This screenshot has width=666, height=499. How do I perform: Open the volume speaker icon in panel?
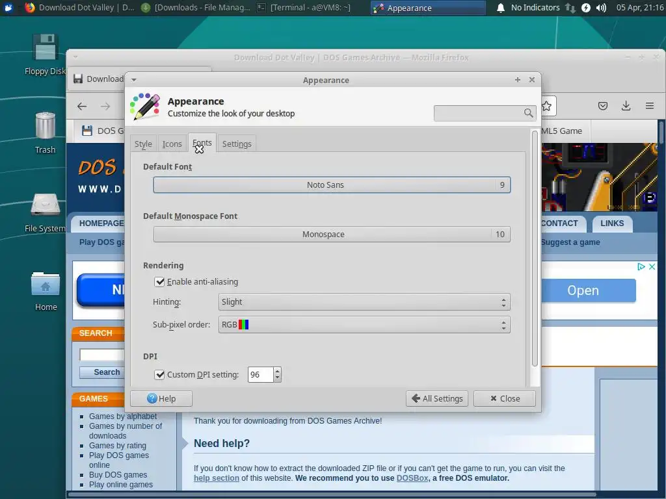(601, 8)
